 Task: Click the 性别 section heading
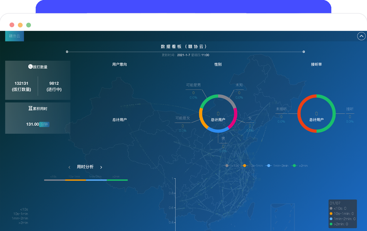pos(218,64)
